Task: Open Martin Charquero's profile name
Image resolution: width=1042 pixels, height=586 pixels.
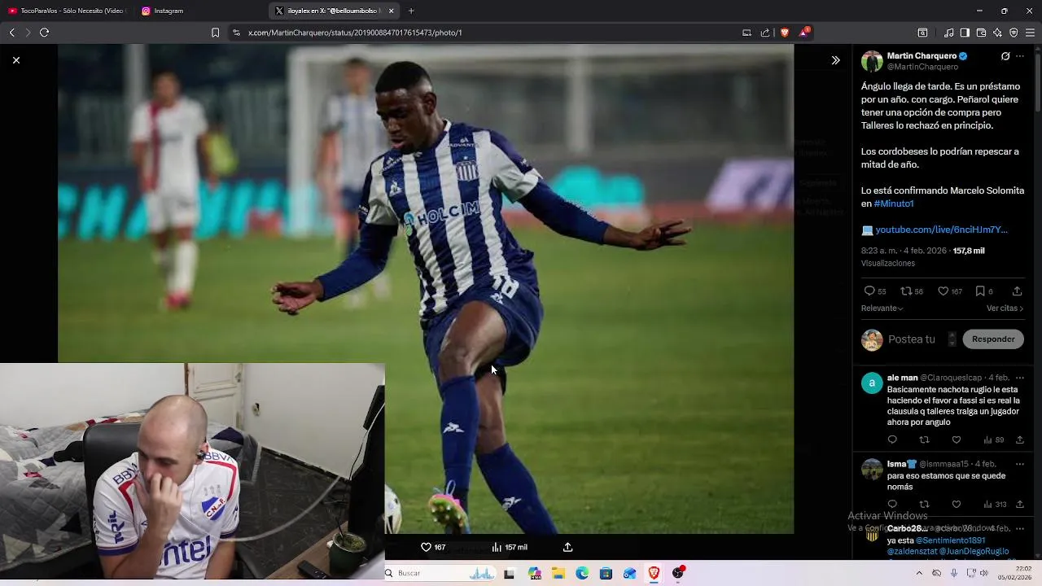Action: pos(922,56)
